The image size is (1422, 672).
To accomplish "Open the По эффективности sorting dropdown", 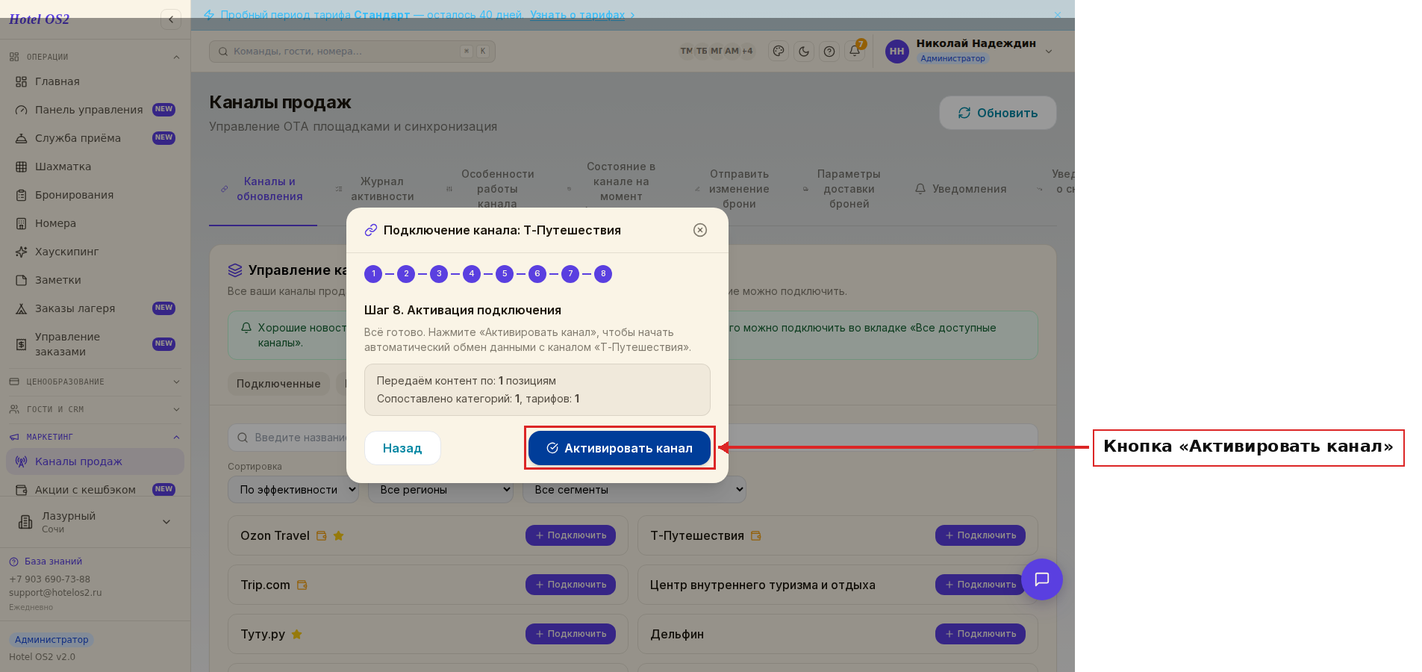I will 293,490.
